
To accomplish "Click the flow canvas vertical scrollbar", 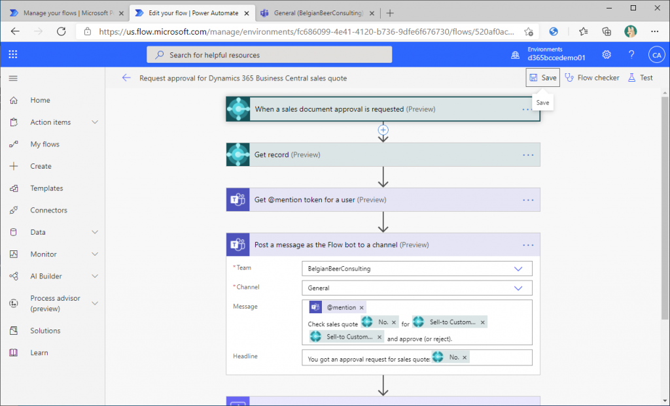I will 665,207.
